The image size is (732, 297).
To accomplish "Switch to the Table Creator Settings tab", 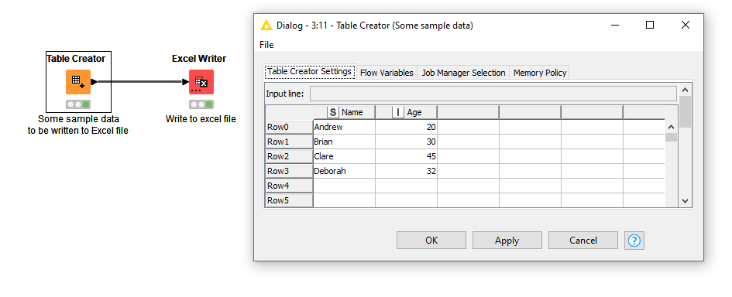I will pyautogui.click(x=309, y=72).
